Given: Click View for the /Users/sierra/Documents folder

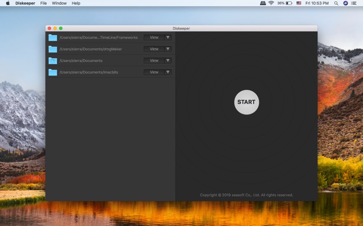Looking at the screenshot, I should click(x=154, y=61).
